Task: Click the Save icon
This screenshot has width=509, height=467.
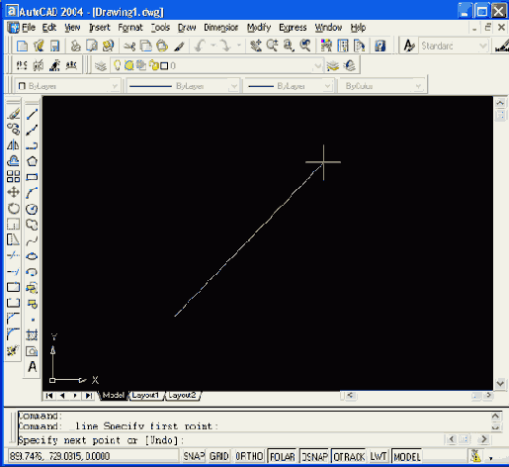Action: point(54,46)
